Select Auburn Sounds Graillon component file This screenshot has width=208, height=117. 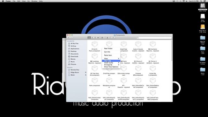click(x=138, y=46)
